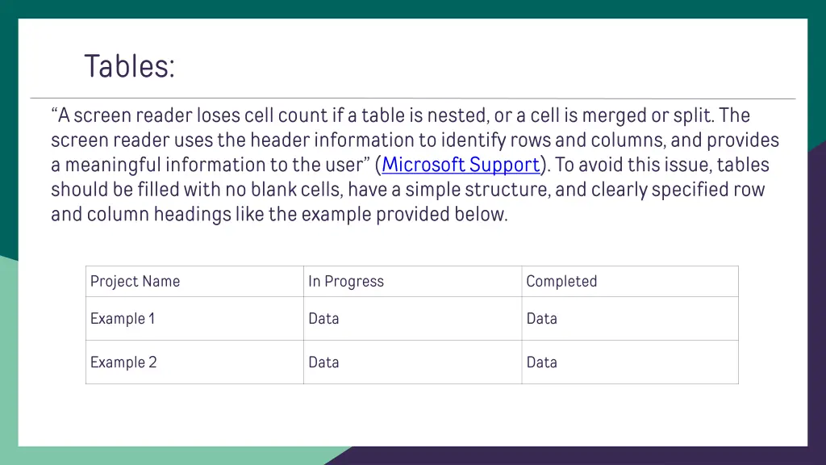
Task: Click the horizontal divider under the title
Action: (413, 98)
